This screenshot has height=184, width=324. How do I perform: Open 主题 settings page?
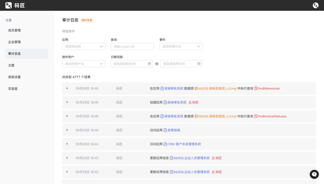point(27,65)
